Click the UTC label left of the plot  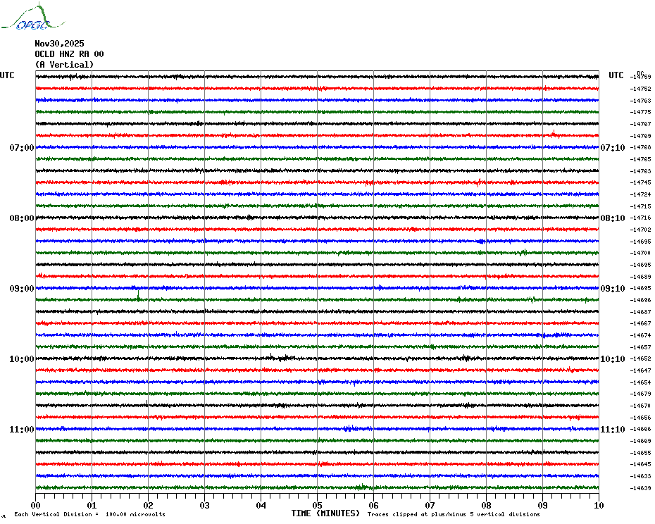coord(7,75)
